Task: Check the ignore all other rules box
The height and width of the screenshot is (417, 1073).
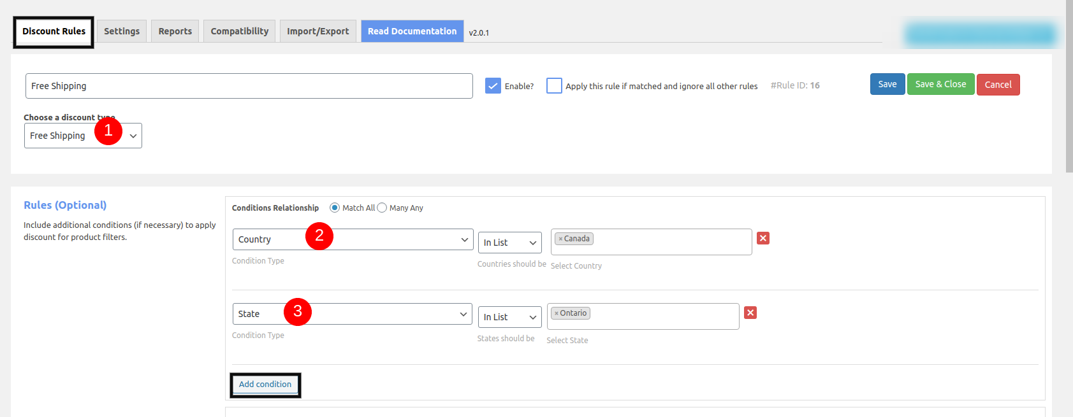Action: [x=554, y=86]
